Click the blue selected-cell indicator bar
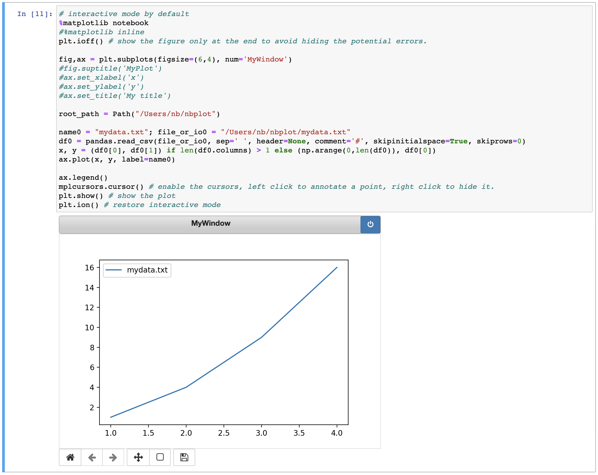Viewport: 598px width, 475px height. [x=3, y=237]
